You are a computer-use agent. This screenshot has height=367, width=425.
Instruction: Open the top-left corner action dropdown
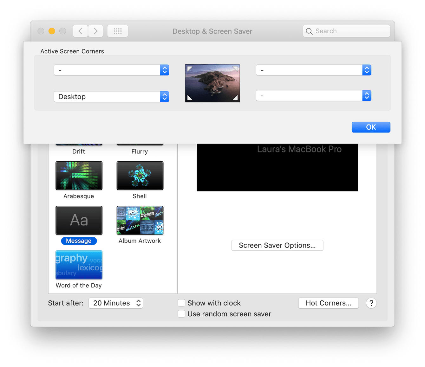[111, 70]
